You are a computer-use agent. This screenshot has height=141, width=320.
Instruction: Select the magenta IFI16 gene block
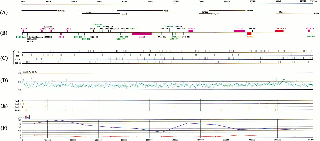[239, 31]
